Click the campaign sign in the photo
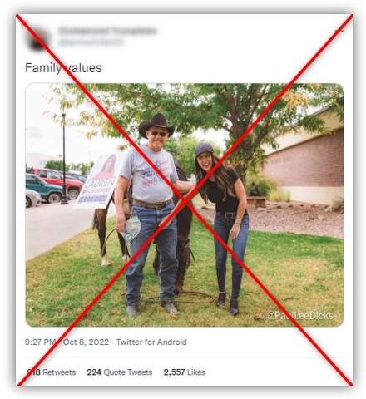The width and height of the screenshot is (366, 399). (97, 181)
